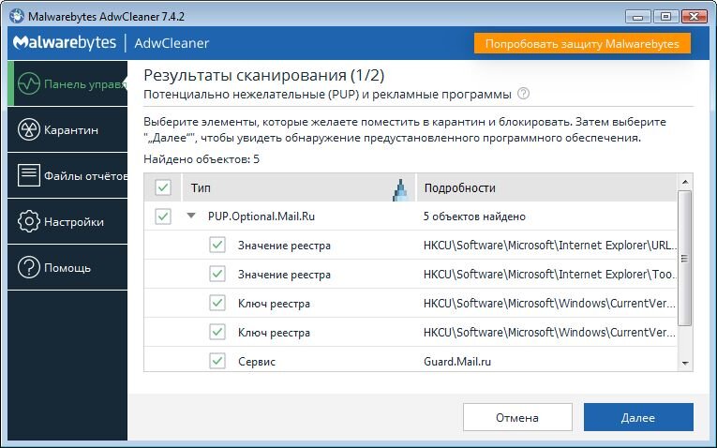This screenshot has width=717, height=448.
Task: Open the Настройки section
Action: coord(67,222)
